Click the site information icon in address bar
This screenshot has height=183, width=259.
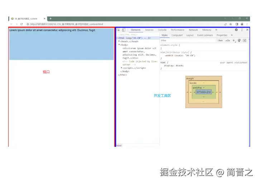28,24
